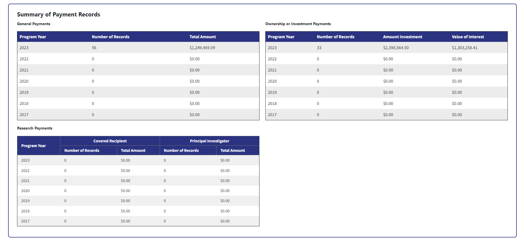
Task: Select the $2,398,564.50 investment amount
Action: (396, 48)
